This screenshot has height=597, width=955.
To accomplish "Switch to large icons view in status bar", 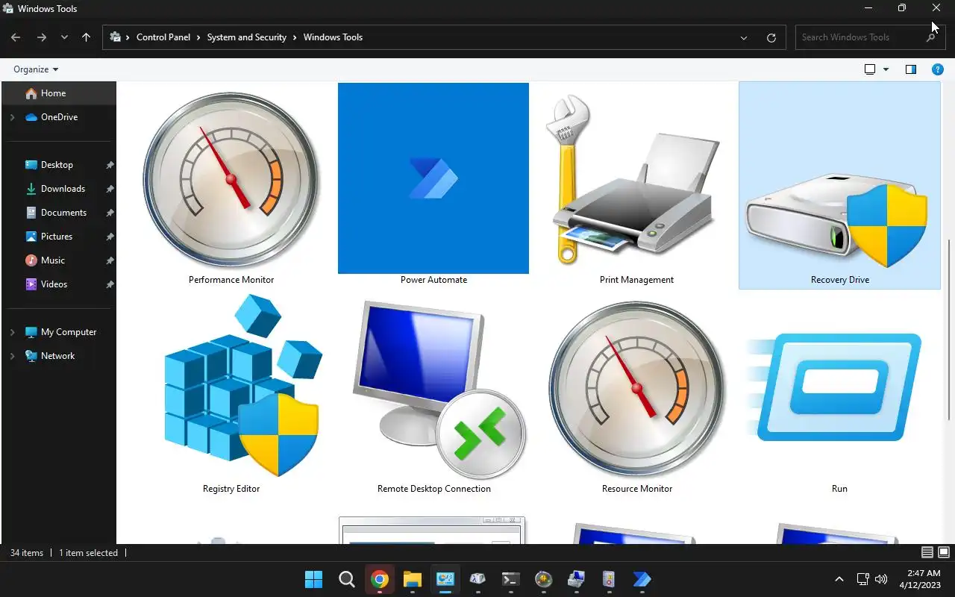I will tap(943, 553).
